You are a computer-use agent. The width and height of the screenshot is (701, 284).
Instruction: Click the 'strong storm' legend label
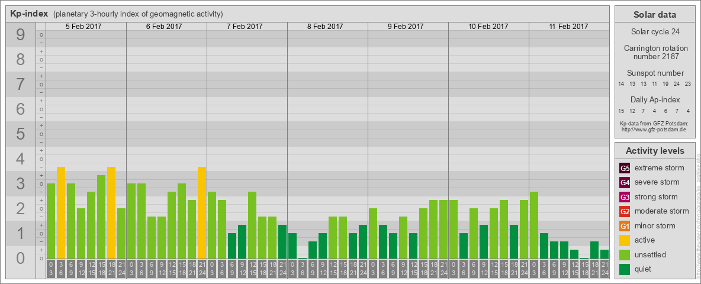[x=656, y=197]
